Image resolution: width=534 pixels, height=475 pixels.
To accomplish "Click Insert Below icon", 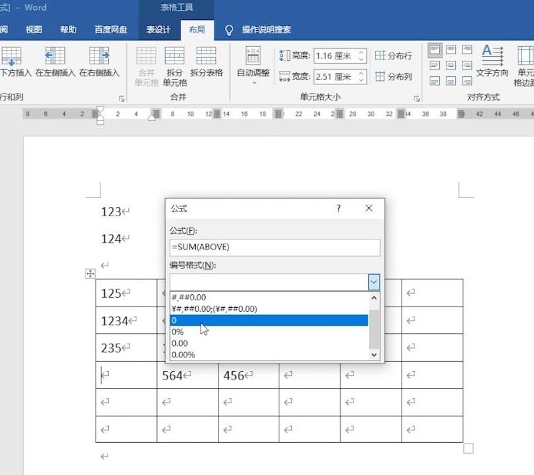I will pyautogui.click(x=11, y=56).
